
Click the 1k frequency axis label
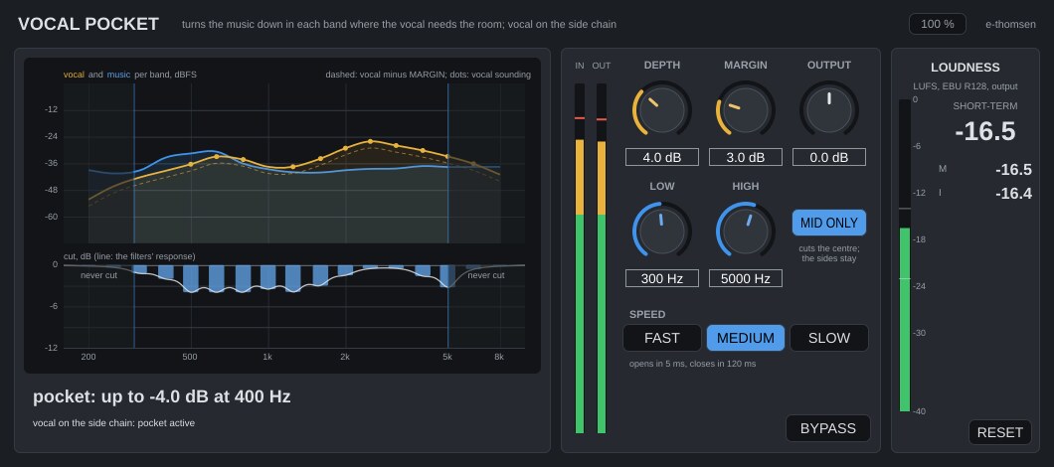click(266, 357)
